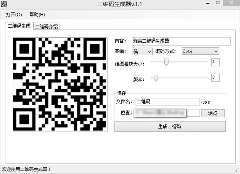Image resolution: width=240 pixels, height=174 pixels.
Task: Click the 浏览 browse button
Action: (213, 113)
